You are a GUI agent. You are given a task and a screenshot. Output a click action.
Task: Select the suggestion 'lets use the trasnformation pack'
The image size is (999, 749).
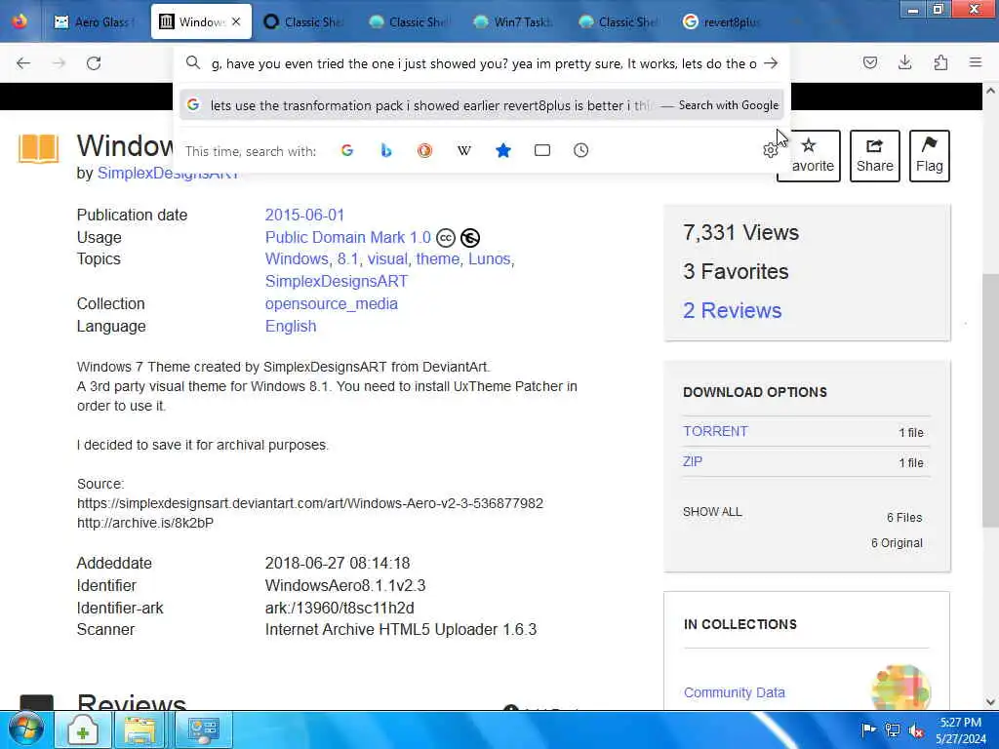click(x=484, y=105)
